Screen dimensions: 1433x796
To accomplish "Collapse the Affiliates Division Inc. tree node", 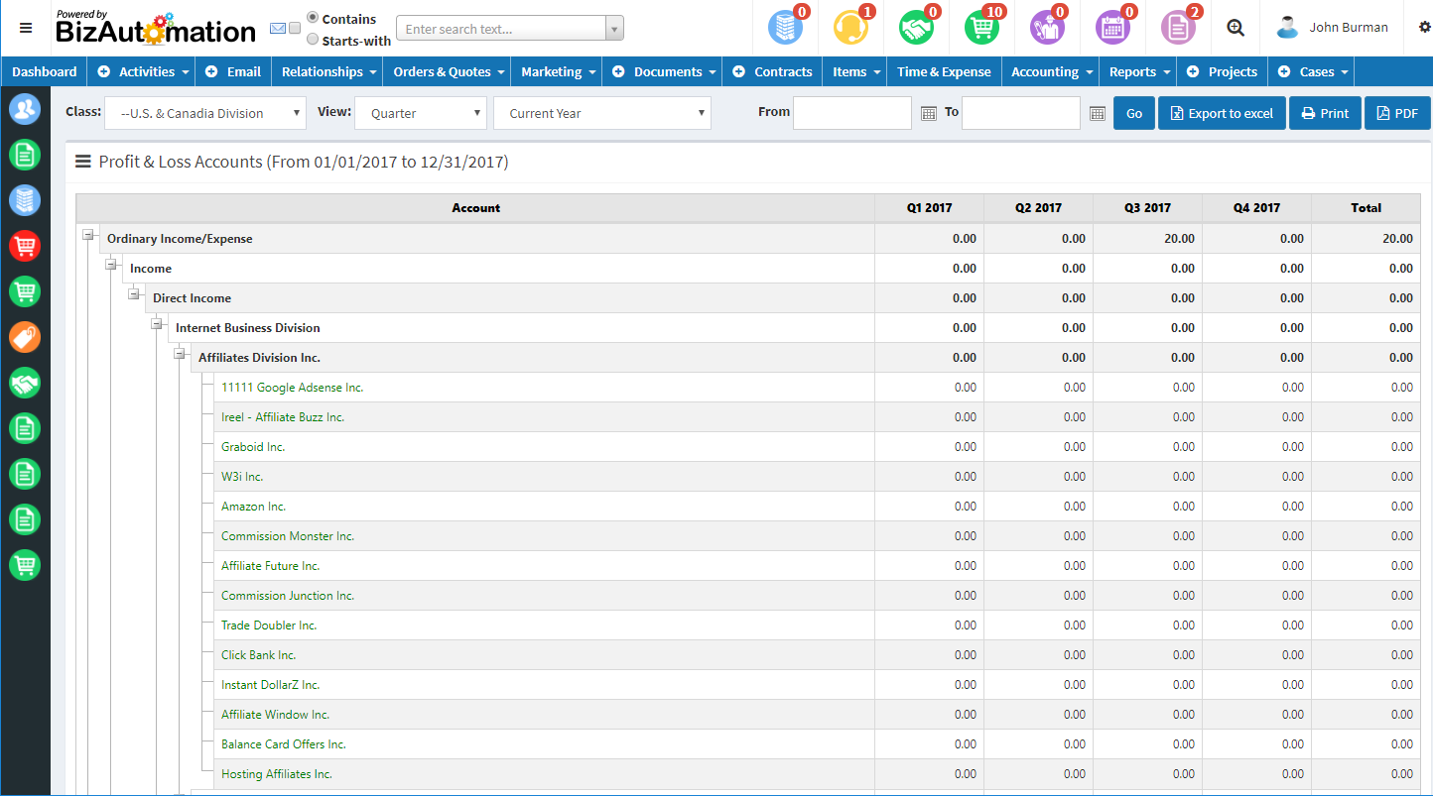I will pos(180,354).
